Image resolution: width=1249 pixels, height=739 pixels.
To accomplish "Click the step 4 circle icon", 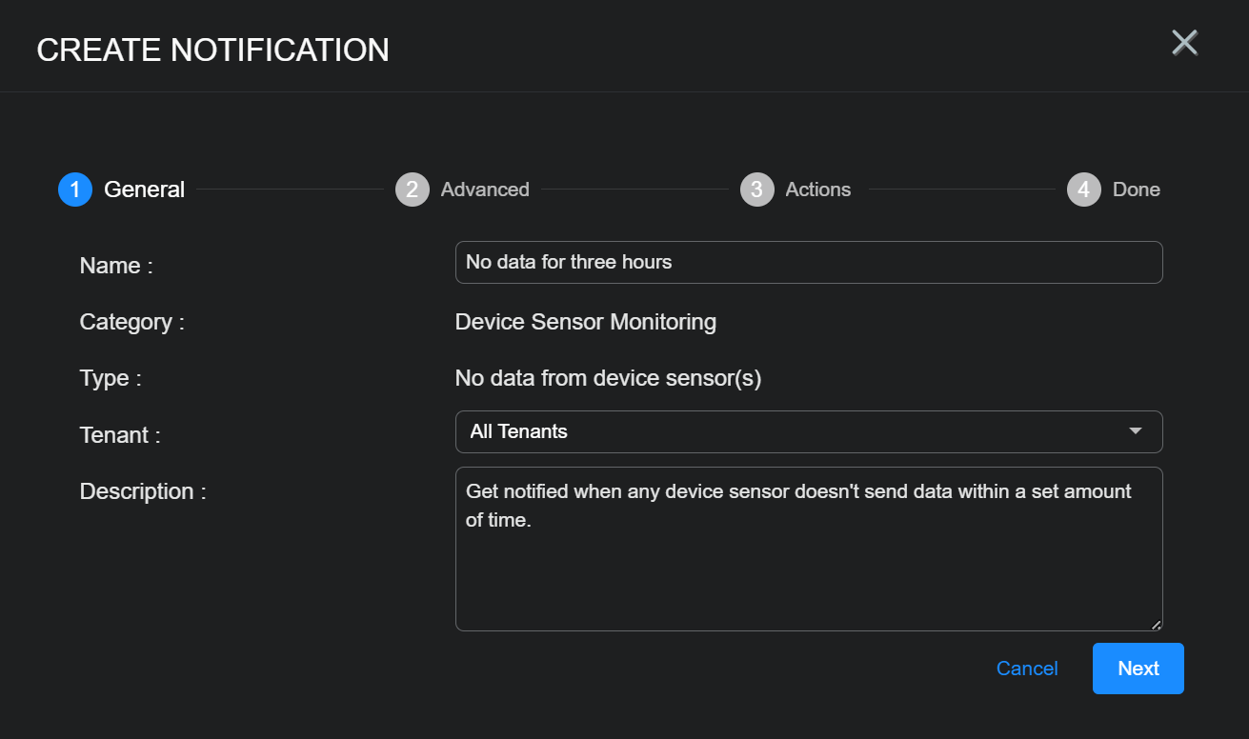I will click(1083, 190).
